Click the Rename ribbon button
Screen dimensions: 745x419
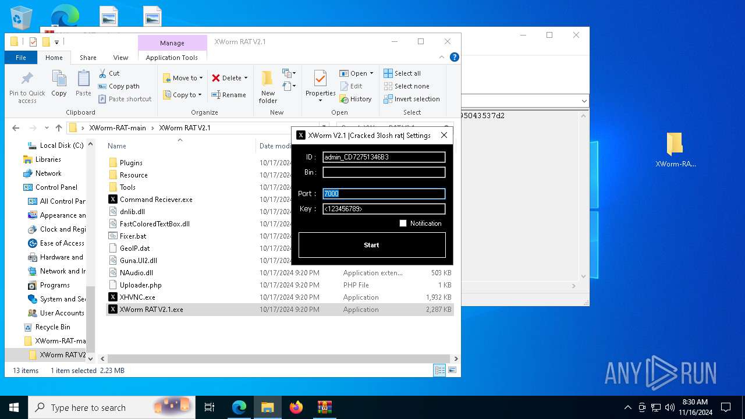229,95
